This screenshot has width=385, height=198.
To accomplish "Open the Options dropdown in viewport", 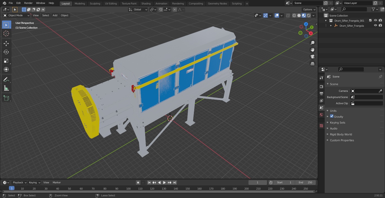I will point(309,10).
